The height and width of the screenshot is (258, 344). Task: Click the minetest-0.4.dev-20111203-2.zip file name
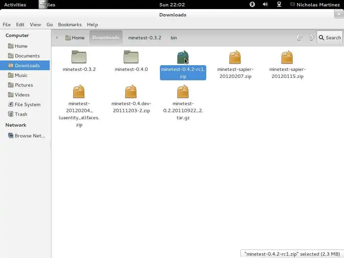(131, 107)
